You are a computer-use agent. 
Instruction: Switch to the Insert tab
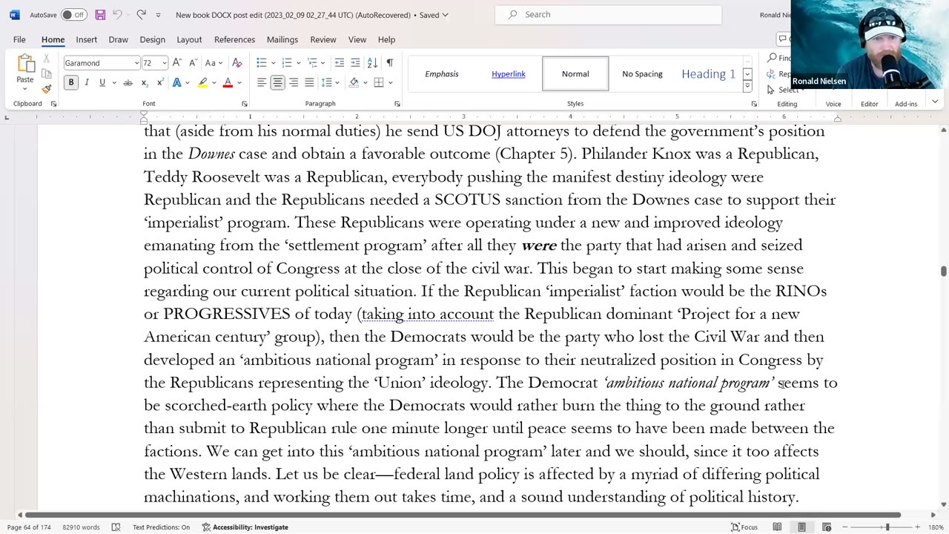pos(86,39)
